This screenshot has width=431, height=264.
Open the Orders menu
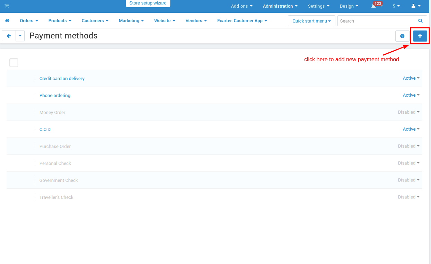pyautogui.click(x=29, y=21)
